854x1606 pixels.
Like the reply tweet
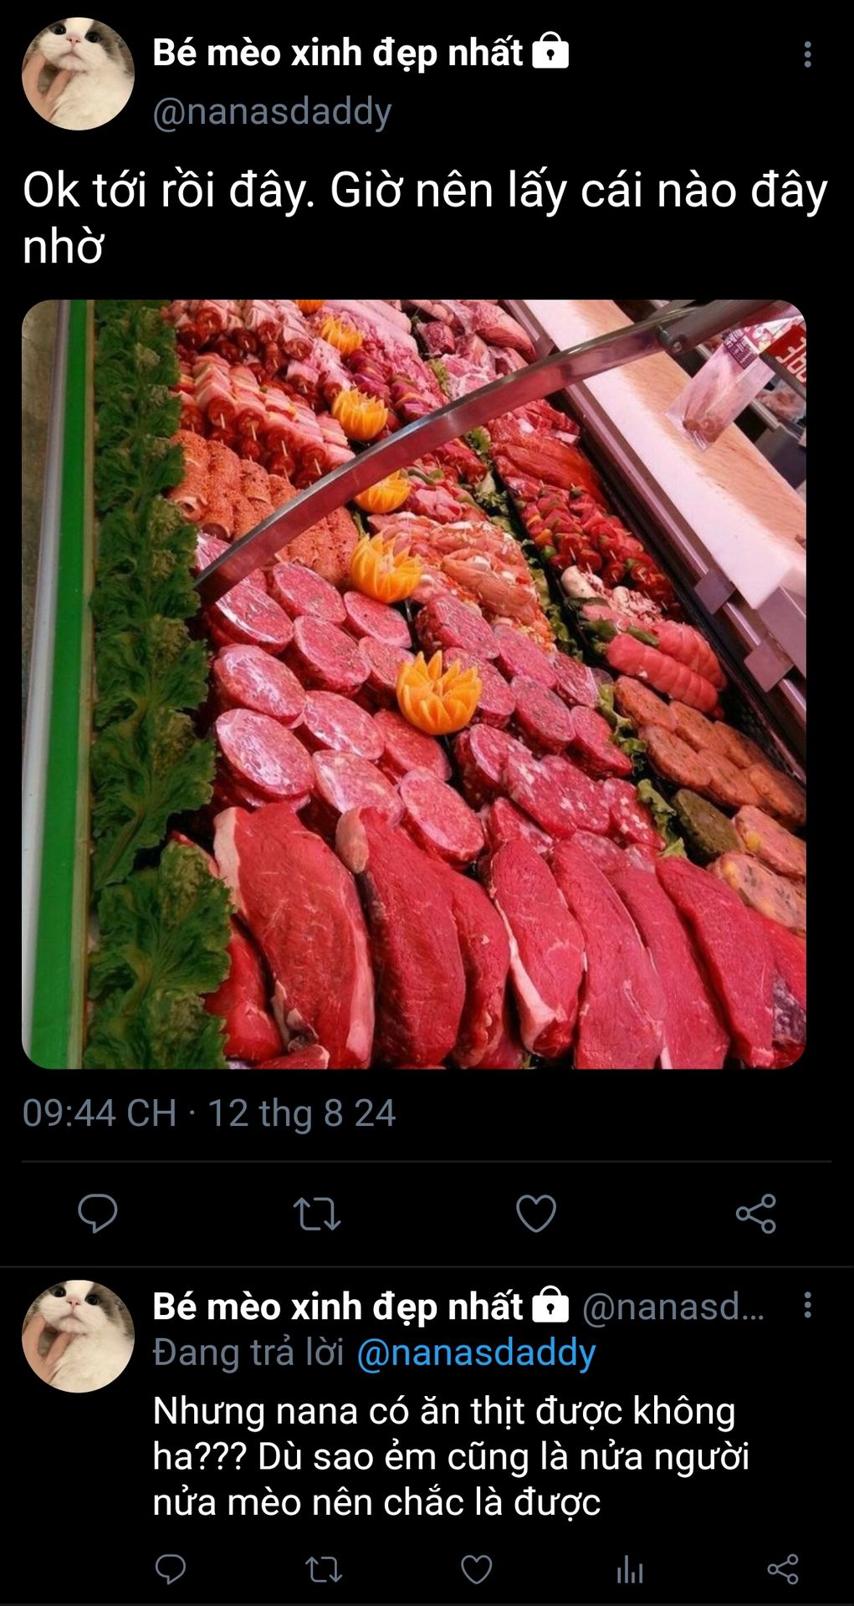477,1569
